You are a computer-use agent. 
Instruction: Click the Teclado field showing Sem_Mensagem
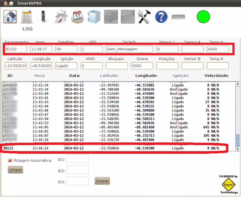(129, 49)
